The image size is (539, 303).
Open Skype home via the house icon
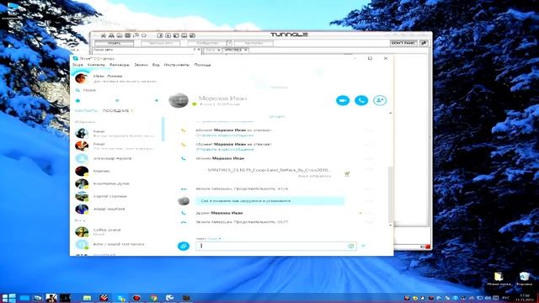pyautogui.click(x=77, y=101)
